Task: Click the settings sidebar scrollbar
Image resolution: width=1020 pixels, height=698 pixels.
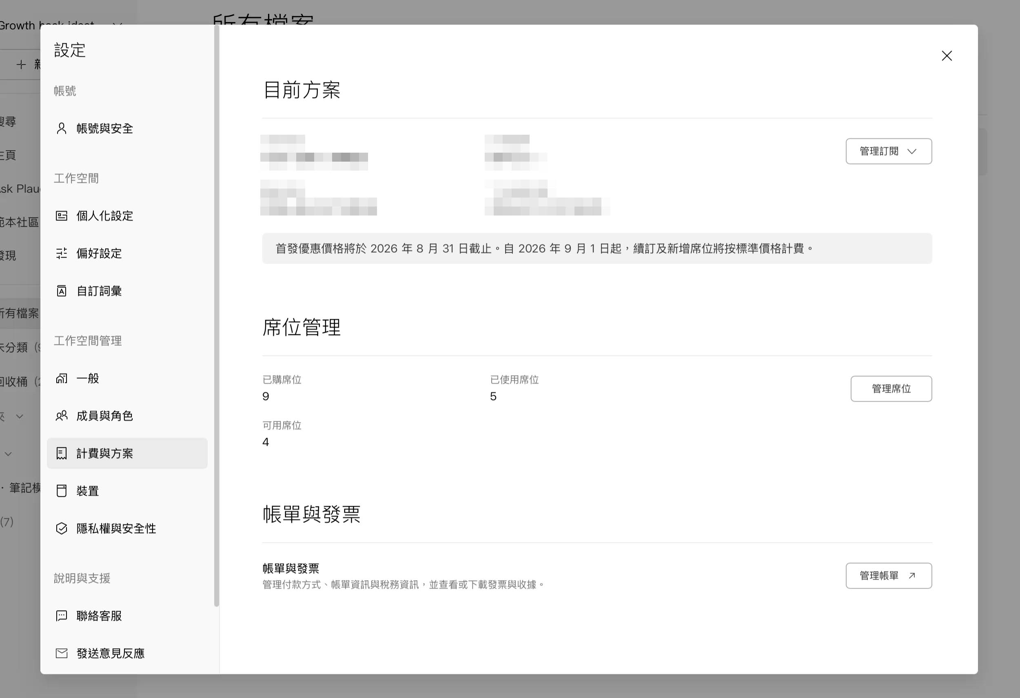Action: pos(216,316)
